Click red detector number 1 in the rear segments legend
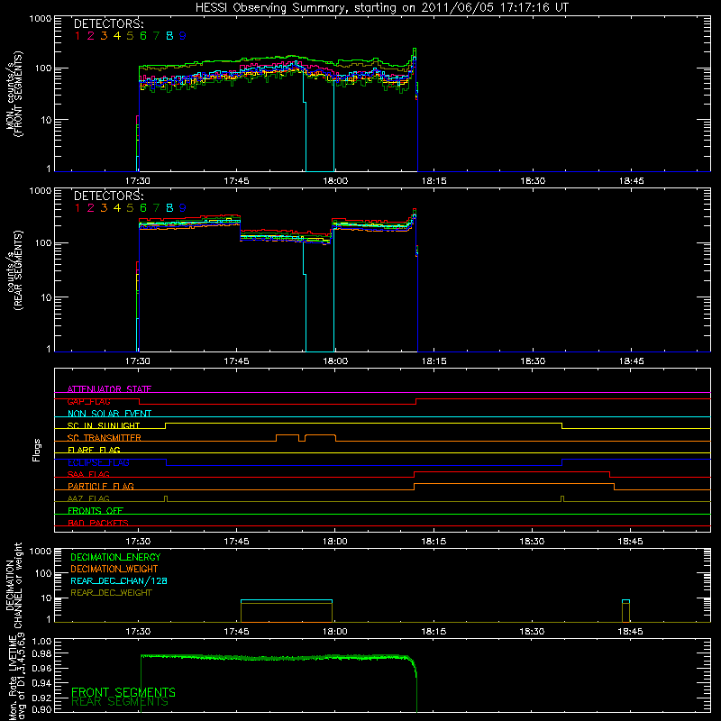721x721 pixels. tap(78, 208)
